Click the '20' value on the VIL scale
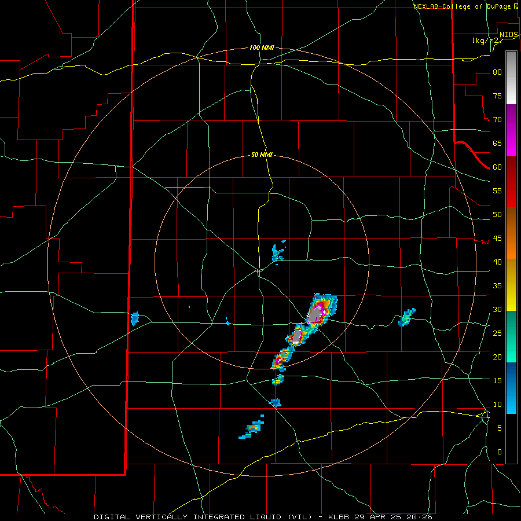 497,357
